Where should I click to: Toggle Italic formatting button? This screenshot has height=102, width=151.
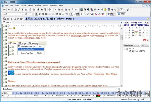[75, 14]
